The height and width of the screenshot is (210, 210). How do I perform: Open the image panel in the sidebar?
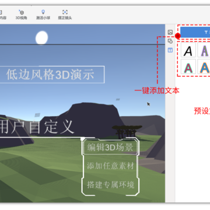tap(170, 32)
